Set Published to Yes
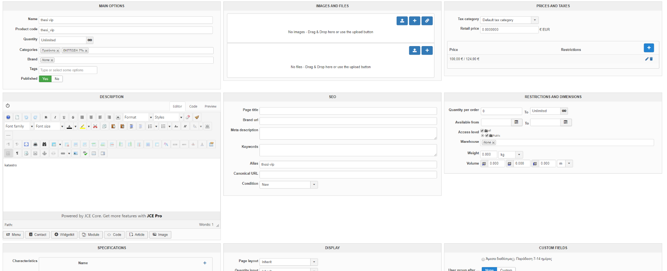 point(45,79)
